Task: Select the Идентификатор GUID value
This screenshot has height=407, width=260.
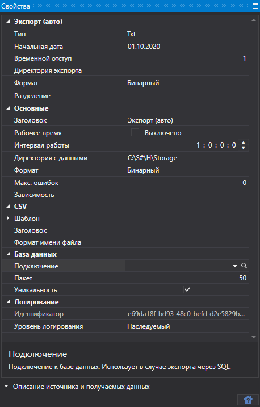Action: tap(187, 314)
